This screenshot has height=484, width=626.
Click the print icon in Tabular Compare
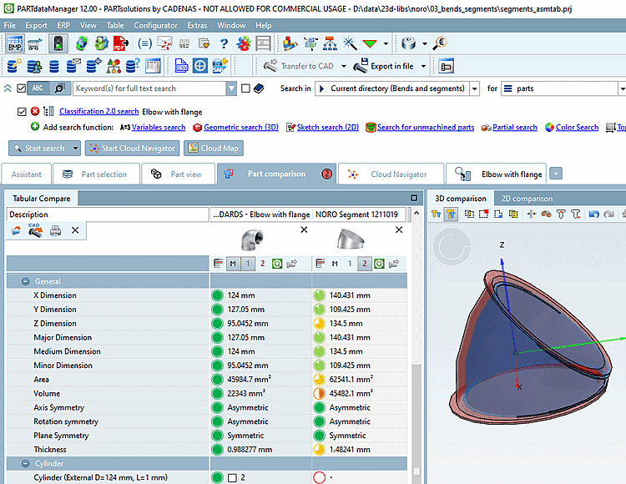tap(55, 231)
